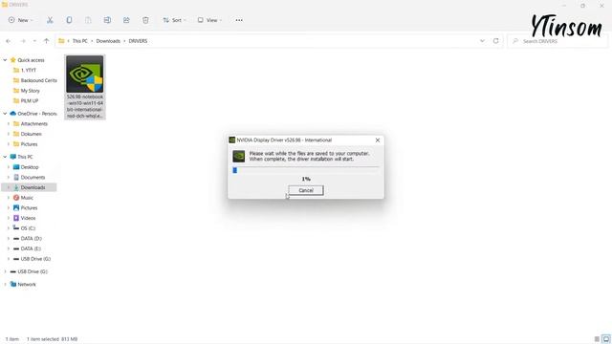Select Downloads in address breadcrumb
The height and width of the screenshot is (344, 612).
(x=108, y=41)
